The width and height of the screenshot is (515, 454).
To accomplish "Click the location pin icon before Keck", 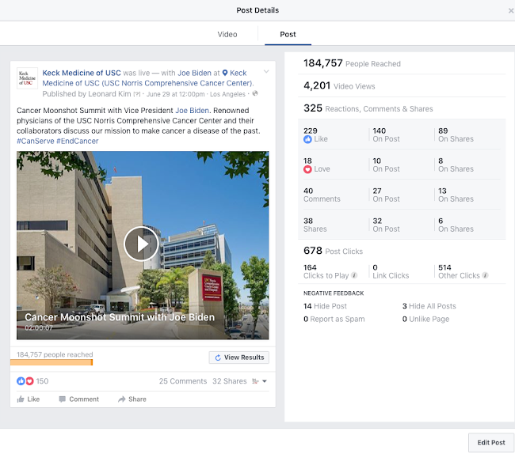I will [225, 73].
